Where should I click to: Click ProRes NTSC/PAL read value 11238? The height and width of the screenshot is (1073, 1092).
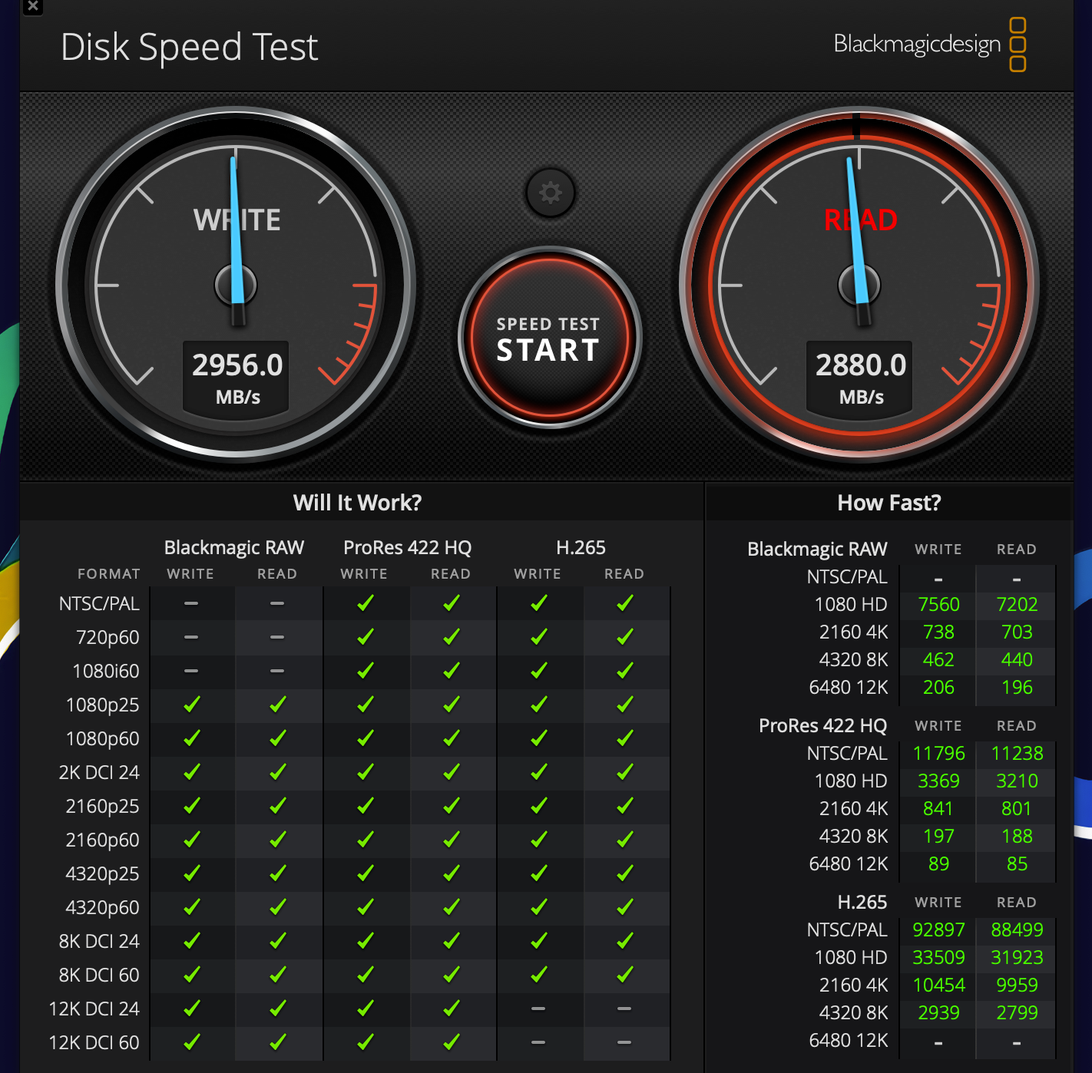tap(1017, 754)
